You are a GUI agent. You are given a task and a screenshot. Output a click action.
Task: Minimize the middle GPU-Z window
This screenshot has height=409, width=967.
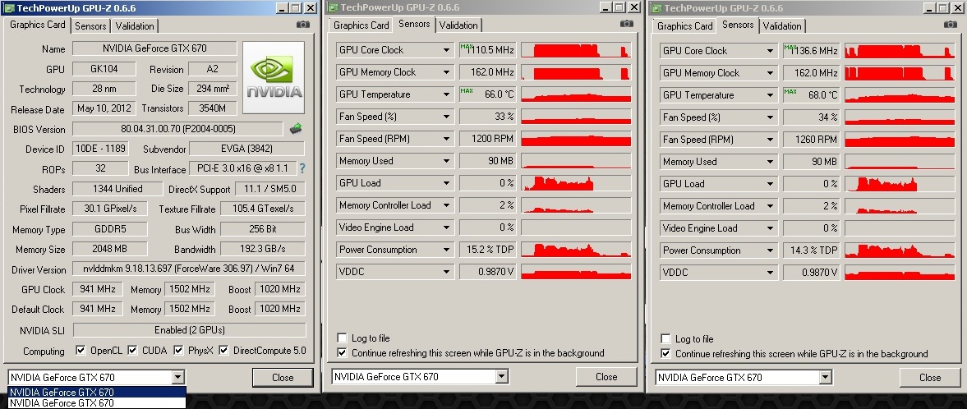click(605, 7)
